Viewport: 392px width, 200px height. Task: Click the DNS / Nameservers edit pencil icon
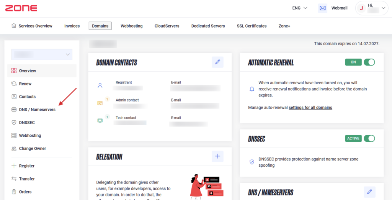click(x=369, y=192)
